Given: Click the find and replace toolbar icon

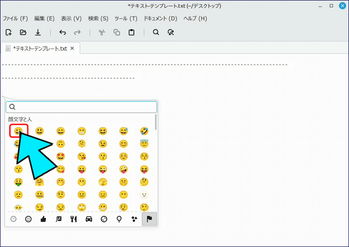Looking at the screenshot, I should click(x=171, y=32).
